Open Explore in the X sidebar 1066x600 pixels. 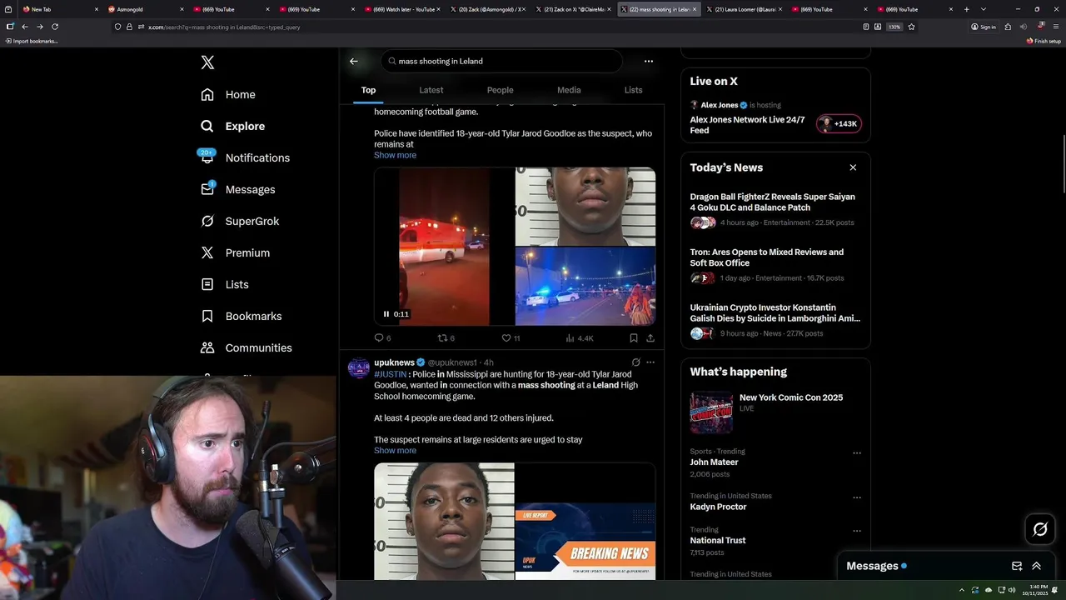tap(232, 127)
